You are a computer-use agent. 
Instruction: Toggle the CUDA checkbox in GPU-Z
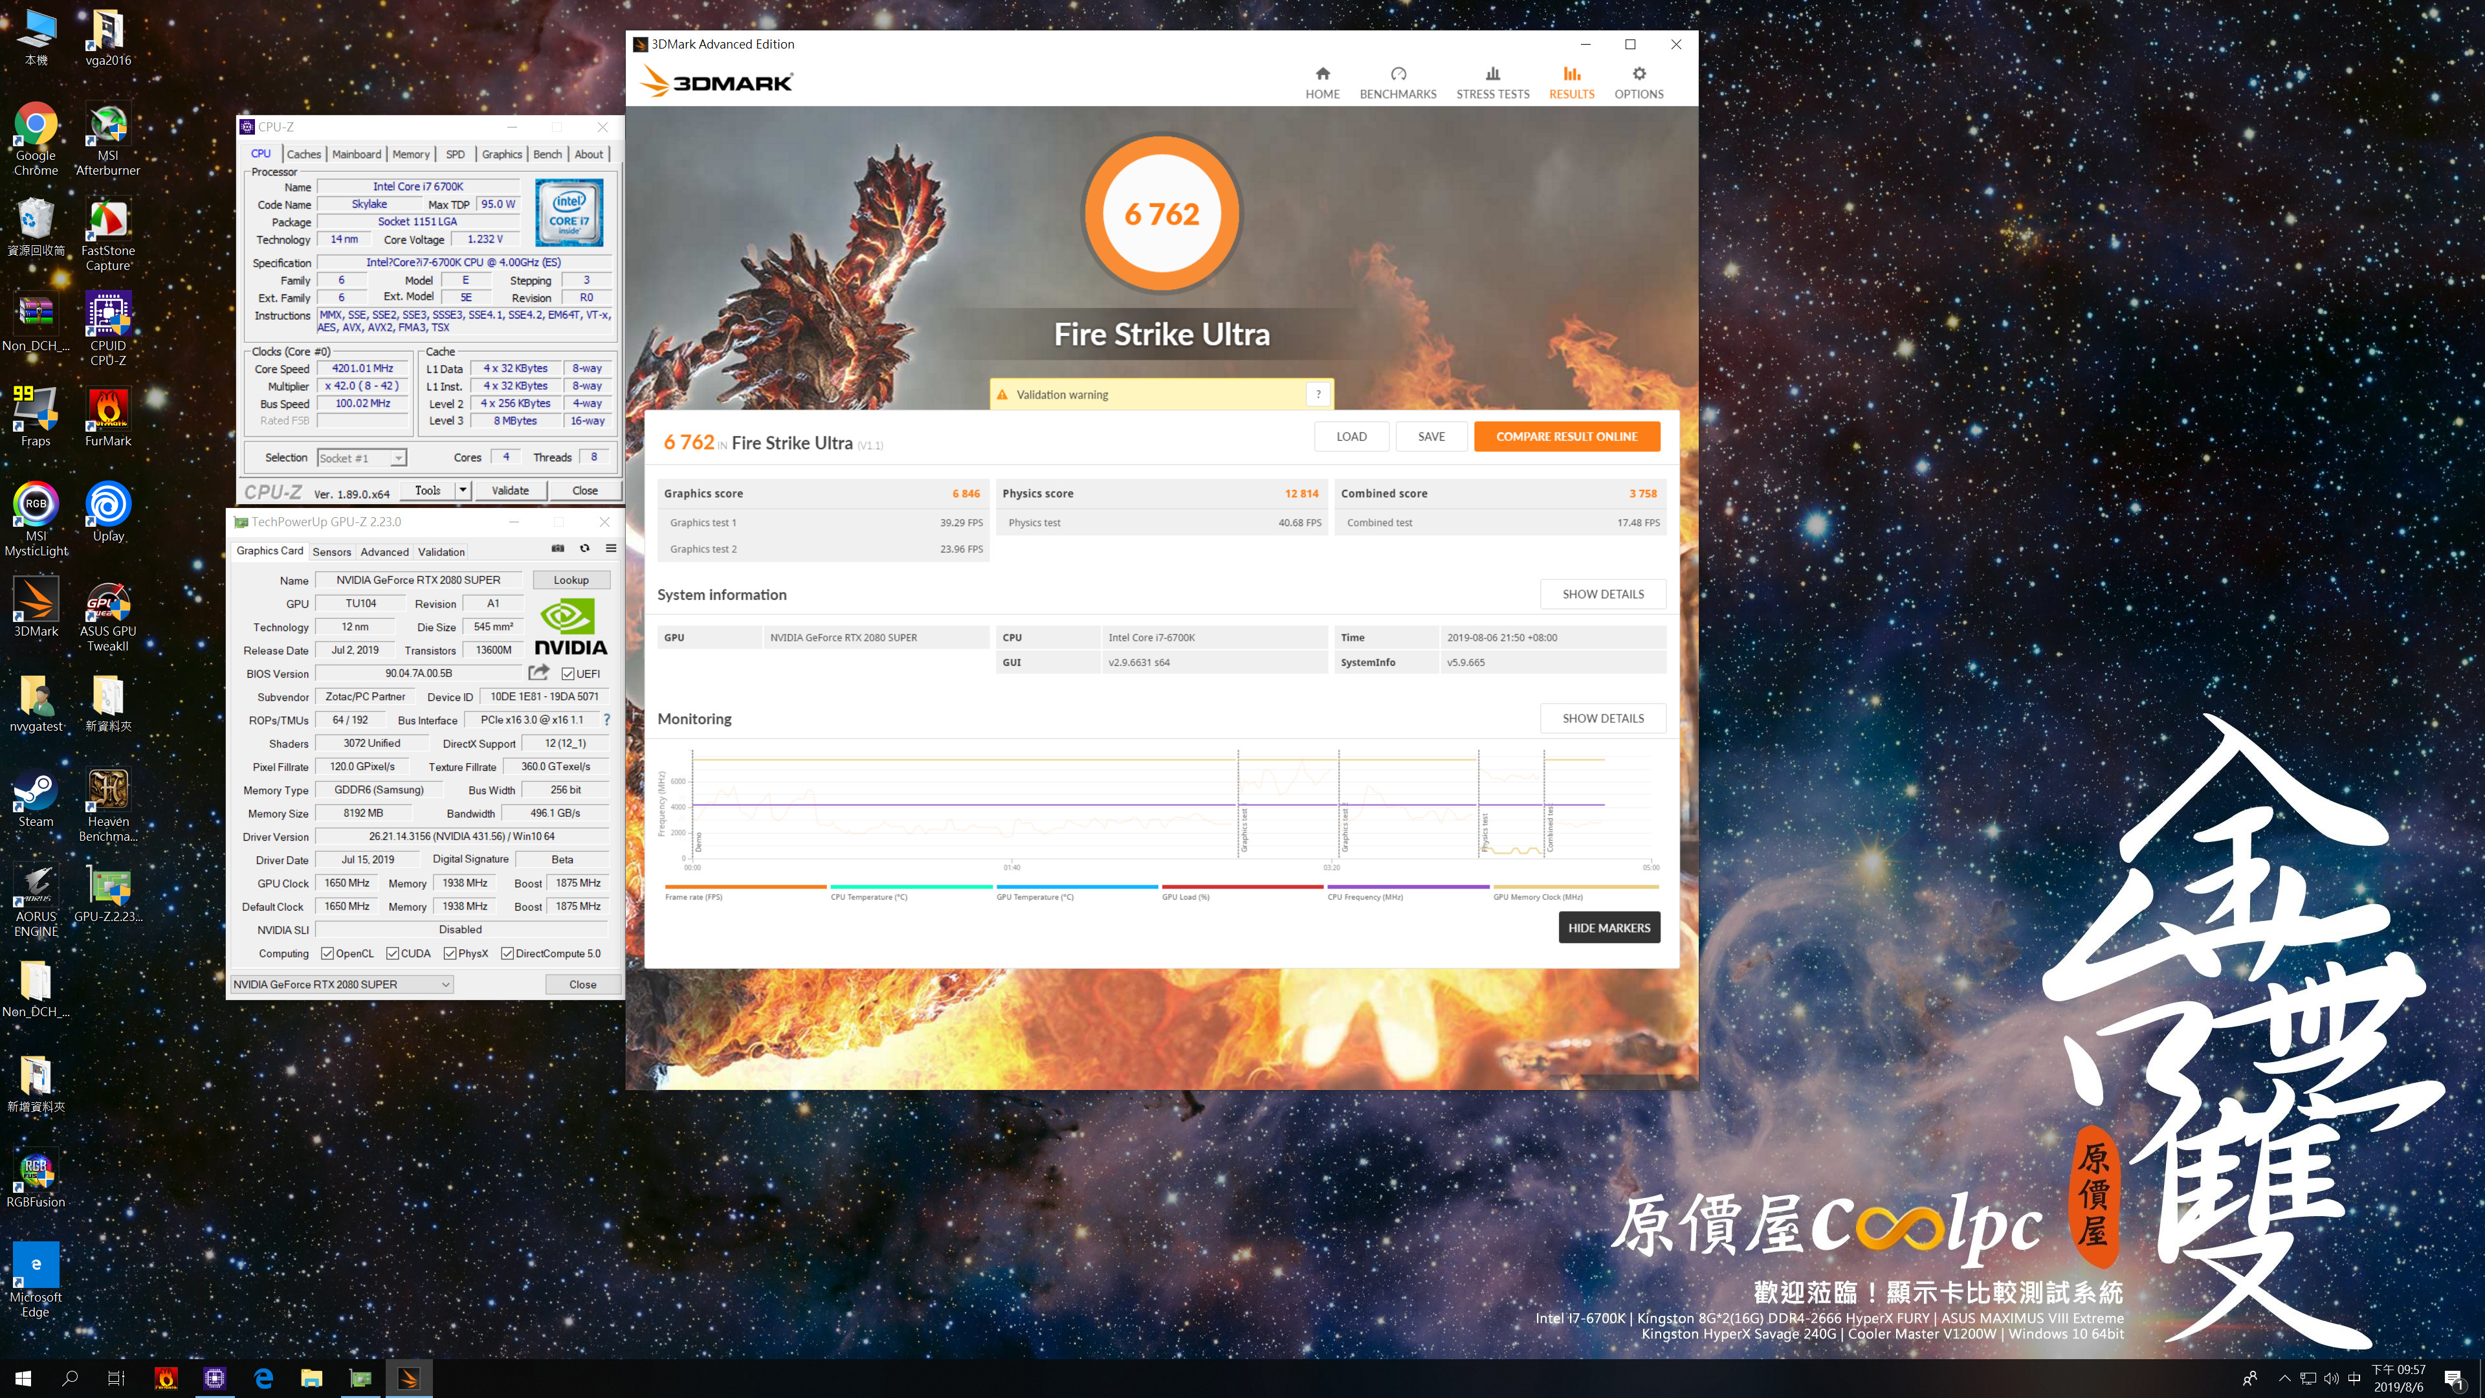click(x=393, y=953)
